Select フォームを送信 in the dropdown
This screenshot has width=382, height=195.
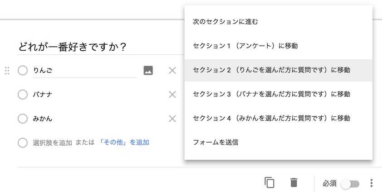(x=279, y=142)
